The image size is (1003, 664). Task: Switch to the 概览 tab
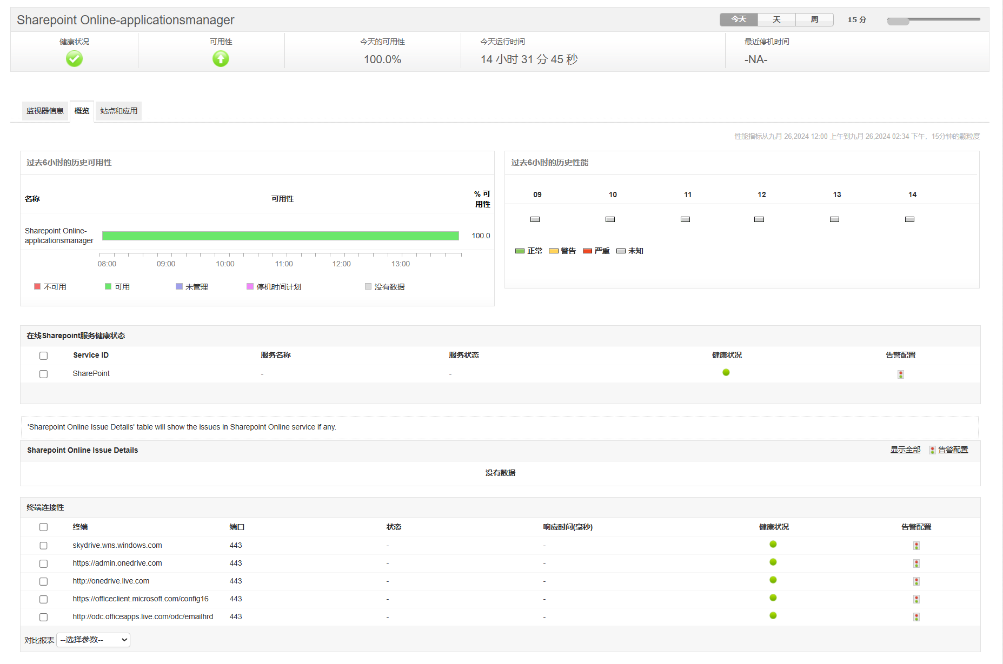tap(82, 111)
